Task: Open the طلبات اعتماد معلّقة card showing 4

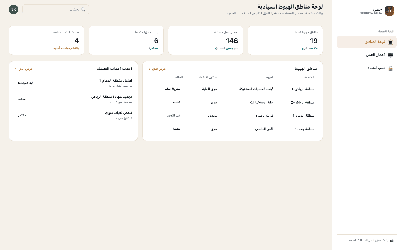Action: coord(47,40)
